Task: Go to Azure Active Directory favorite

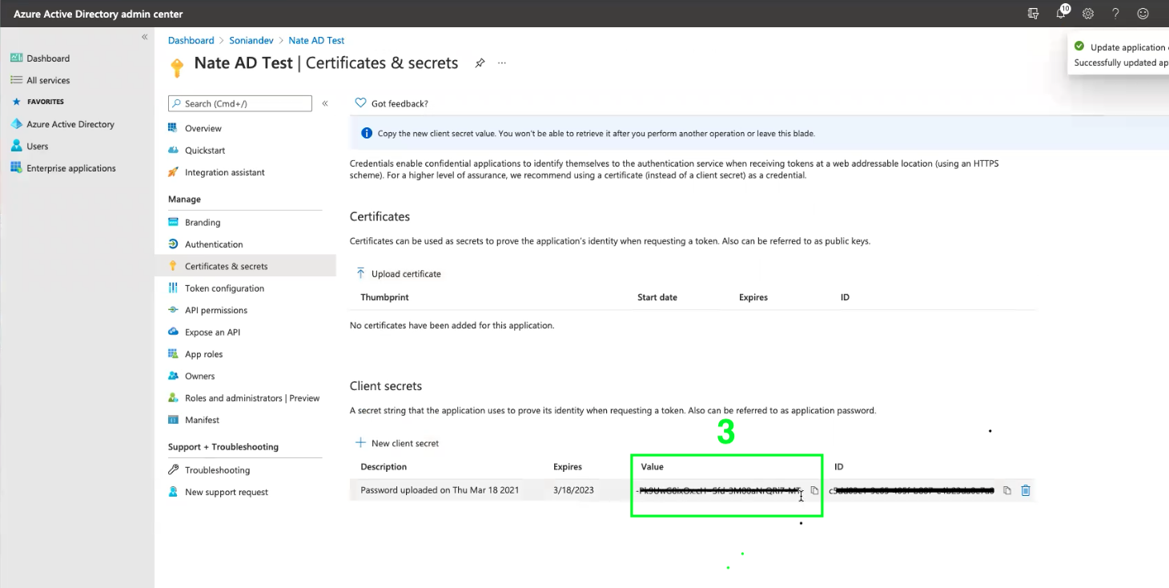Action: coord(70,124)
